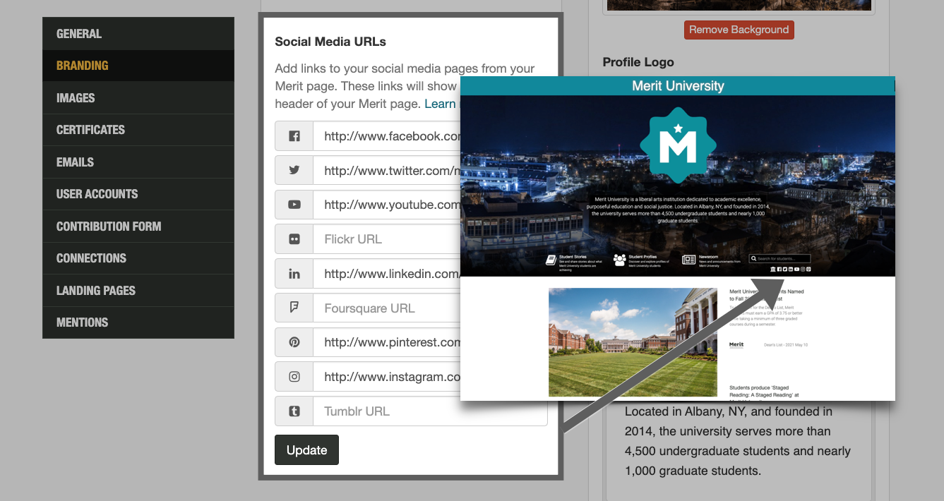The width and height of the screenshot is (944, 501).
Task: Click the Tumblr icon
Action: pos(294,411)
